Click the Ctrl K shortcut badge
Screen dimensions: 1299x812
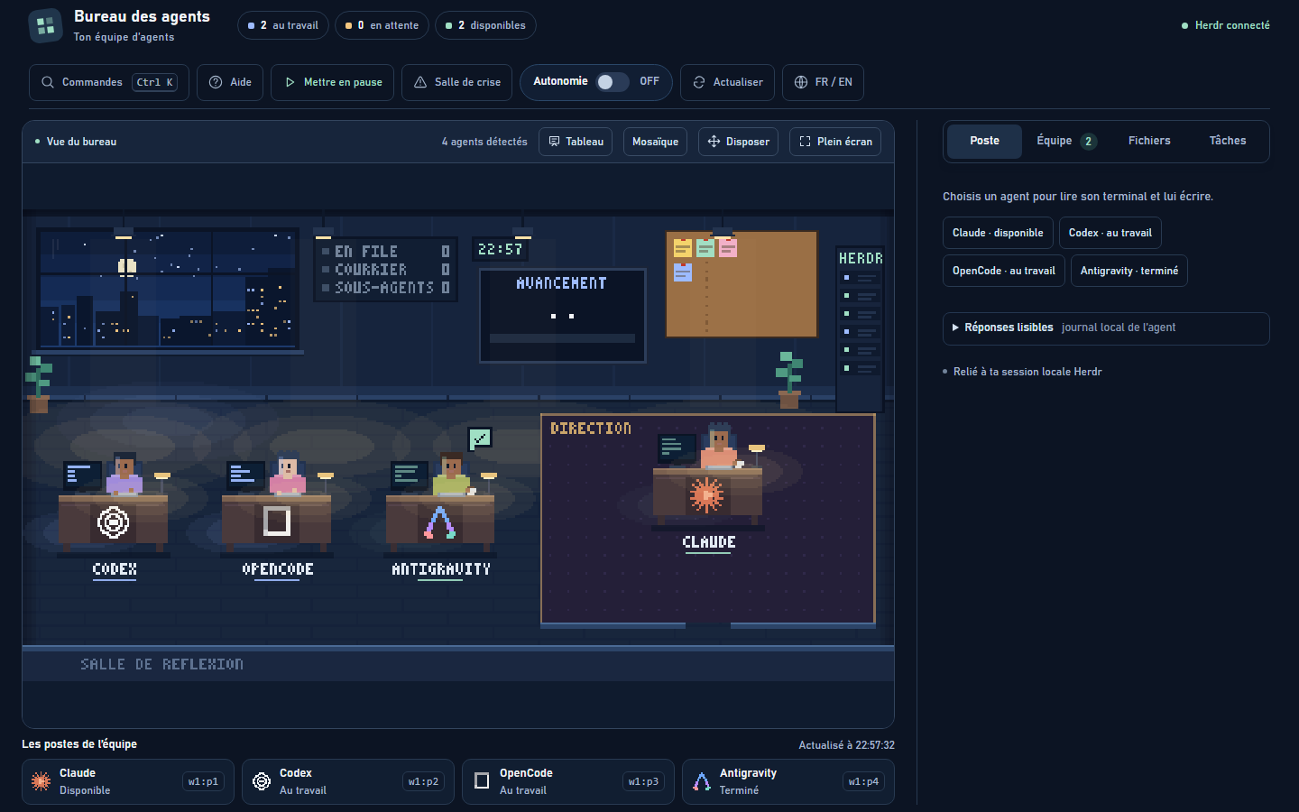[155, 82]
